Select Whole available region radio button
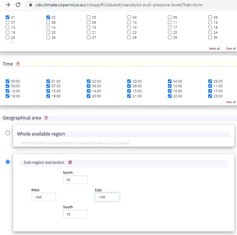The height and width of the screenshot is (235, 237). [x=8, y=133]
